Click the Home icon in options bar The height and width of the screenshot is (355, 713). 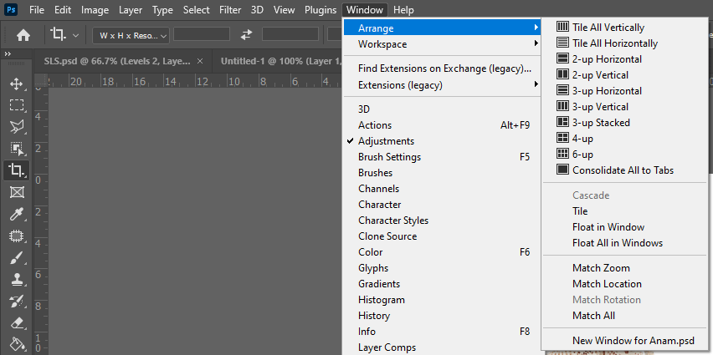pyautogui.click(x=23, y=35)
